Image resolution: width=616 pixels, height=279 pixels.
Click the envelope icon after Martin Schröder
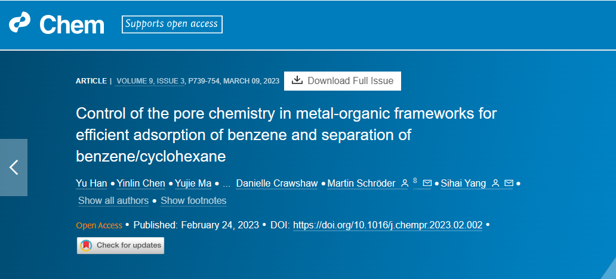(427, 183)
